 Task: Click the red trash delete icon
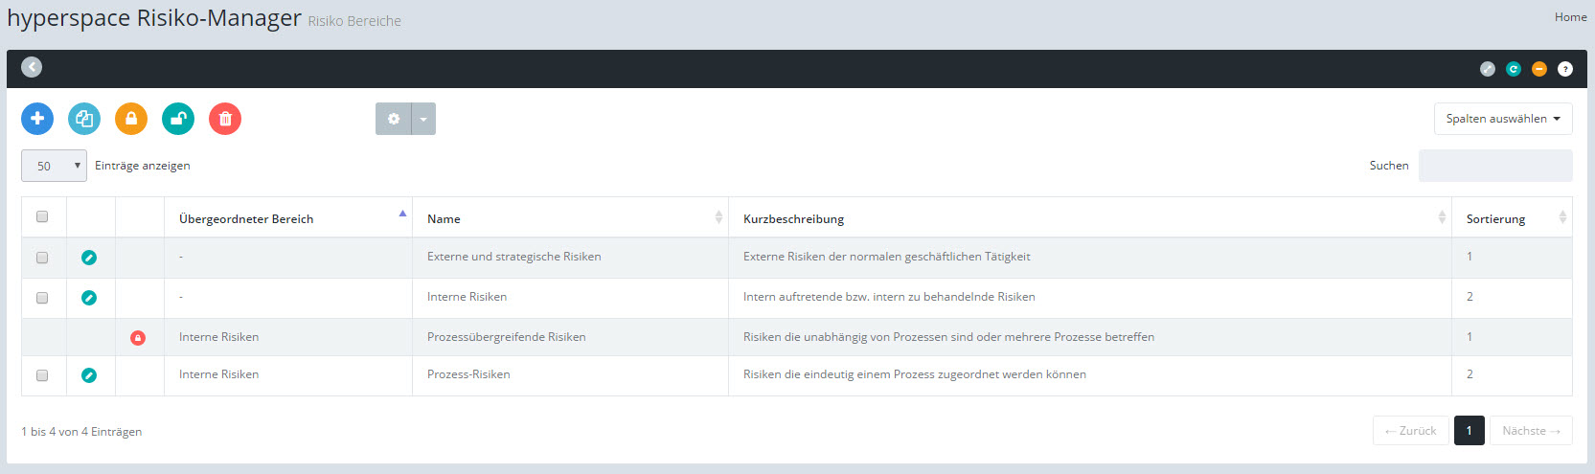tap(225, 119)
